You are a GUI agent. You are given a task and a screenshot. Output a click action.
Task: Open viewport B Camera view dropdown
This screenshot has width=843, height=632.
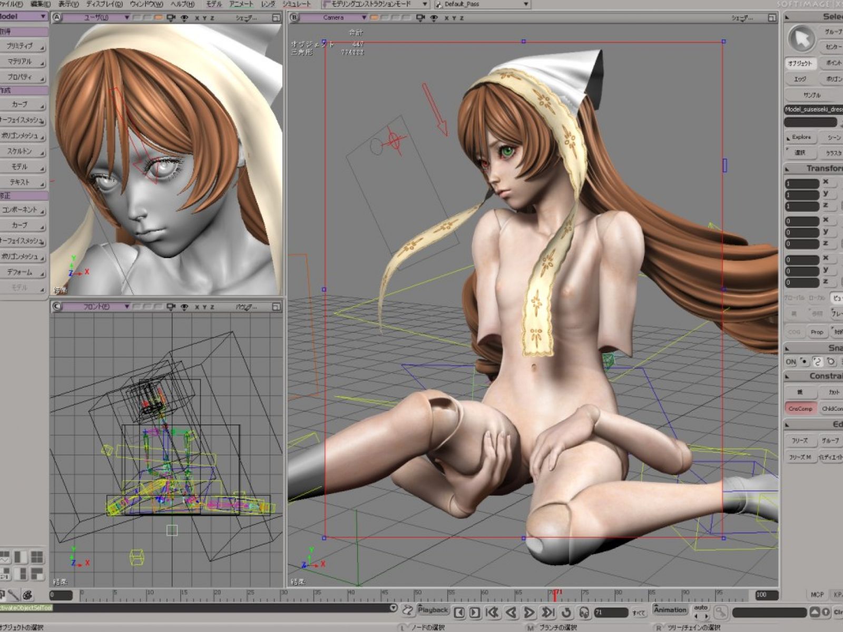pos(334,17)
